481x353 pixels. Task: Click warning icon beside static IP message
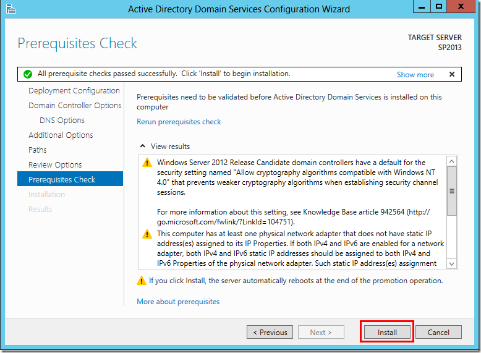coord(147,234)
